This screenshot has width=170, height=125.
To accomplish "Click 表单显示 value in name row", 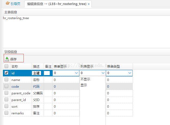I will click(x=66, y=80).
